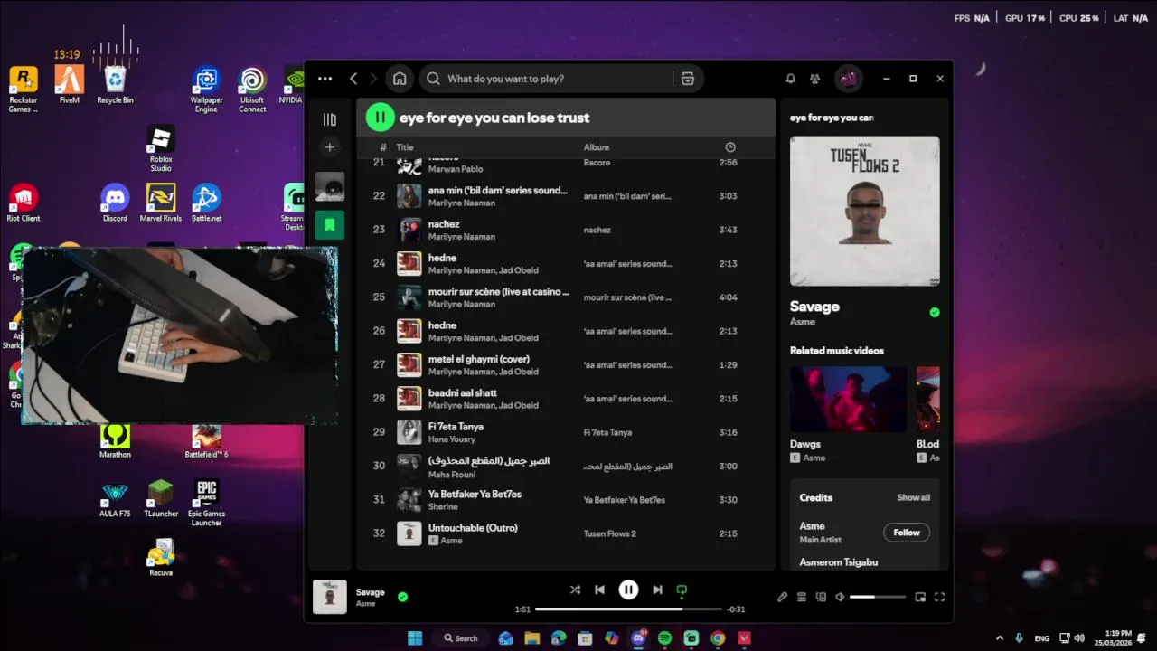Open Friend Activity icon
Viewport: 1157px width, 651px height.
coord(815,79)
